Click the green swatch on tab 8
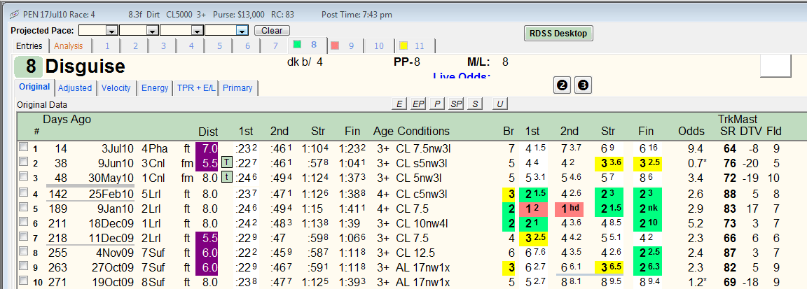The height and width of the screenshot is (289, 807). 297,45
